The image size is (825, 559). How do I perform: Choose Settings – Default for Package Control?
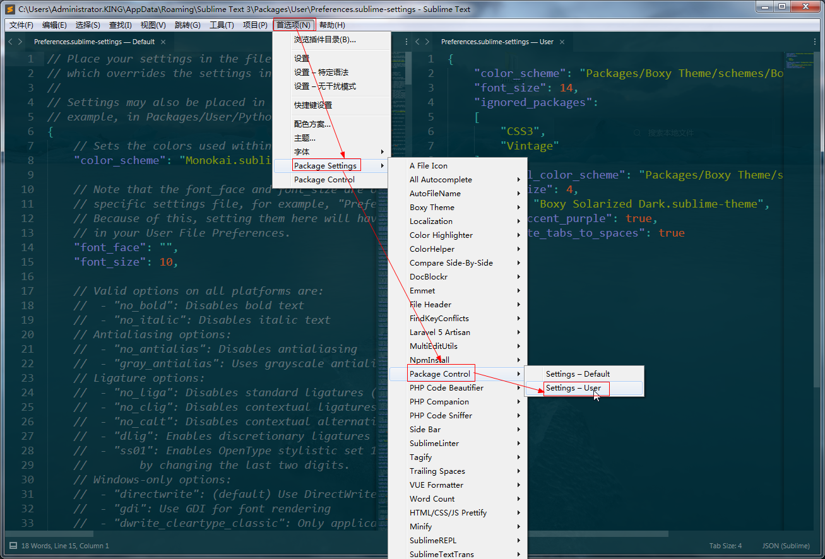click(584, 374)
